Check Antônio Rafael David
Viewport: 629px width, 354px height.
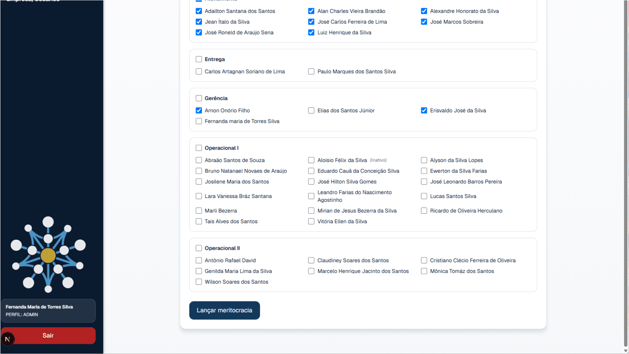(x=199, y=260)
